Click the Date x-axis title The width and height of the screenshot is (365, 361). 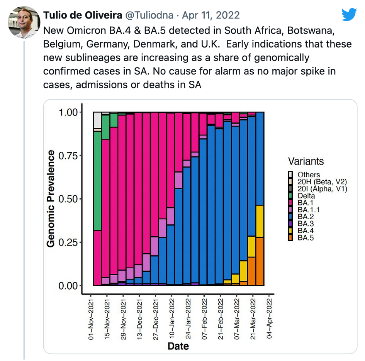[x=178, y=346]
